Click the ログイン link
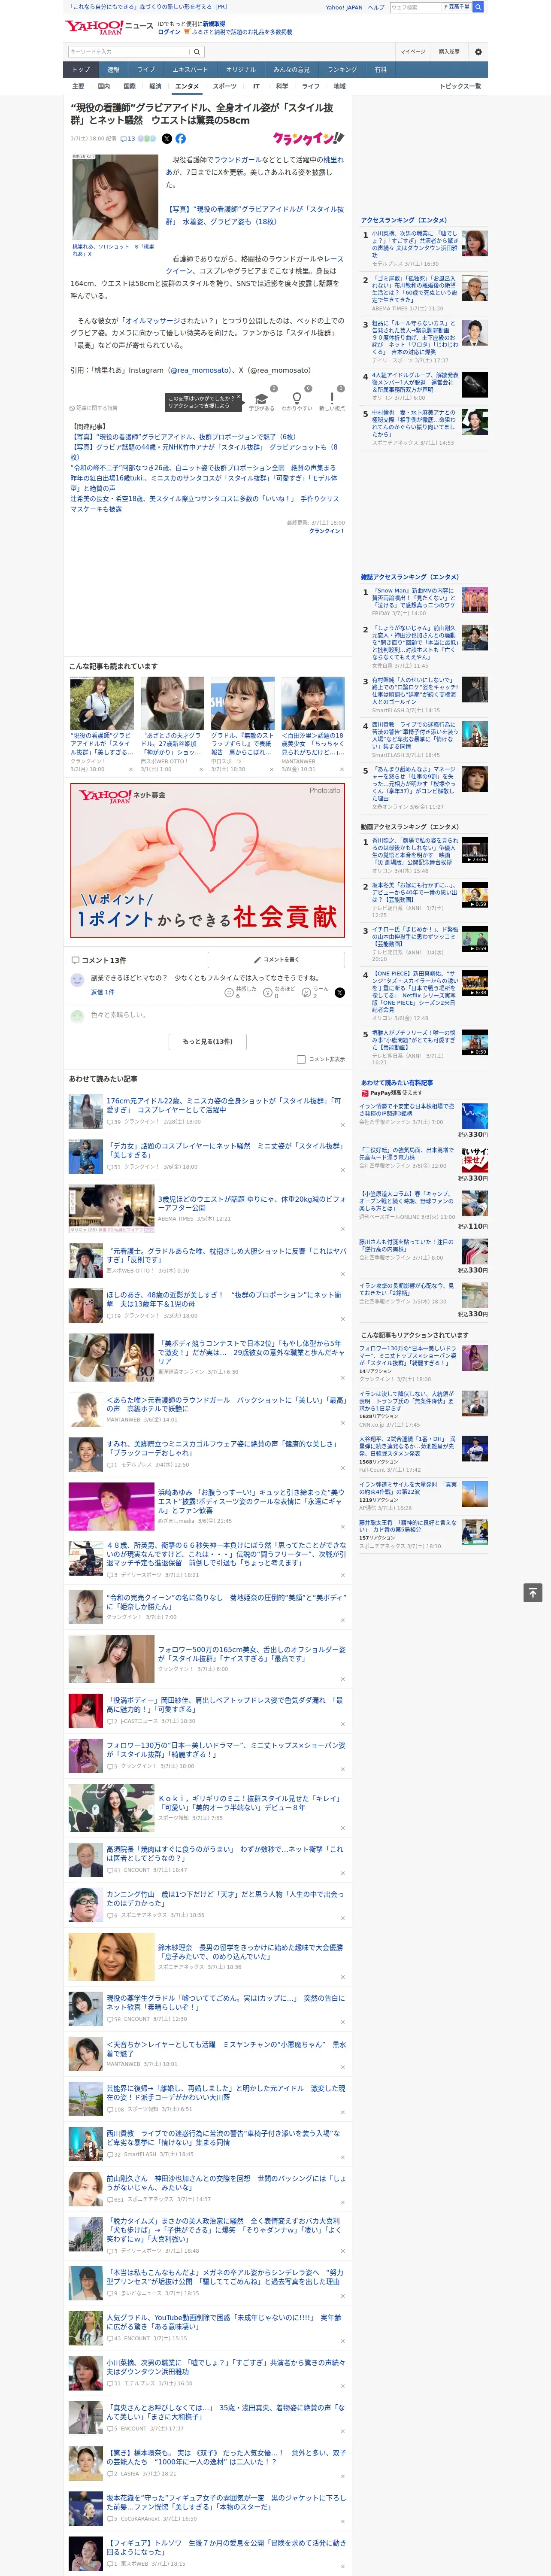Viewport: 551px width, 2576px height. coord(169,32)
